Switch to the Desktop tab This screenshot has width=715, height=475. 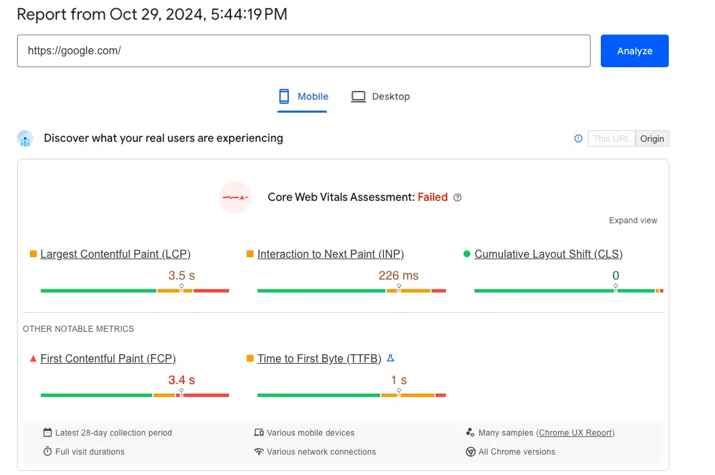pos(381,96)
